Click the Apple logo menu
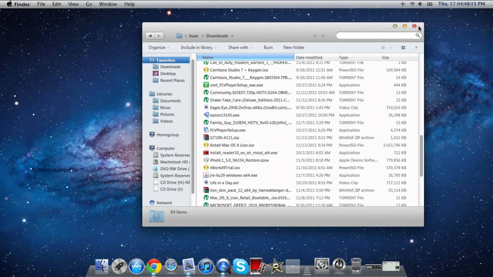Screen dimensions: 493x277 pyautogui.click(x=9, y=4)
